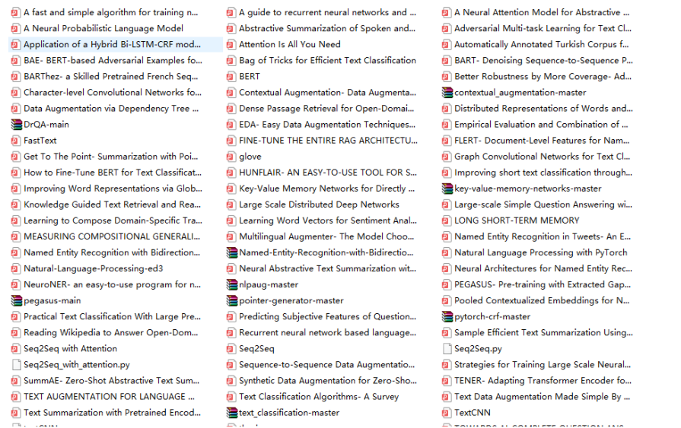Click the PDF icon of Large Scale Distributed Deep Networks
The image size is (681, 428).
(x=231, y=204)
